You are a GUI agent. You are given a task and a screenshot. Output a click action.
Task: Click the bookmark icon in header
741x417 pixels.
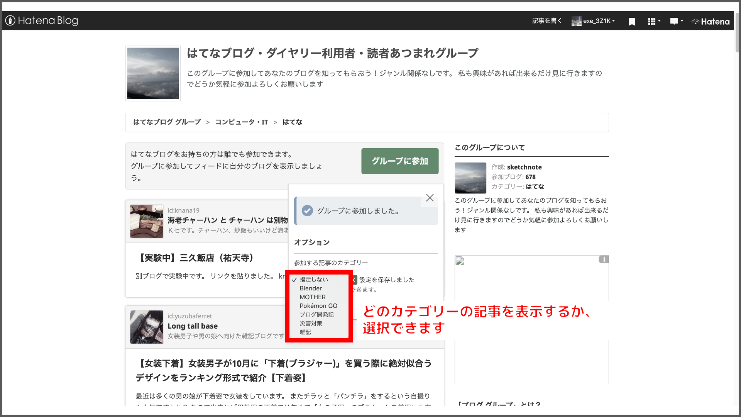632,21
